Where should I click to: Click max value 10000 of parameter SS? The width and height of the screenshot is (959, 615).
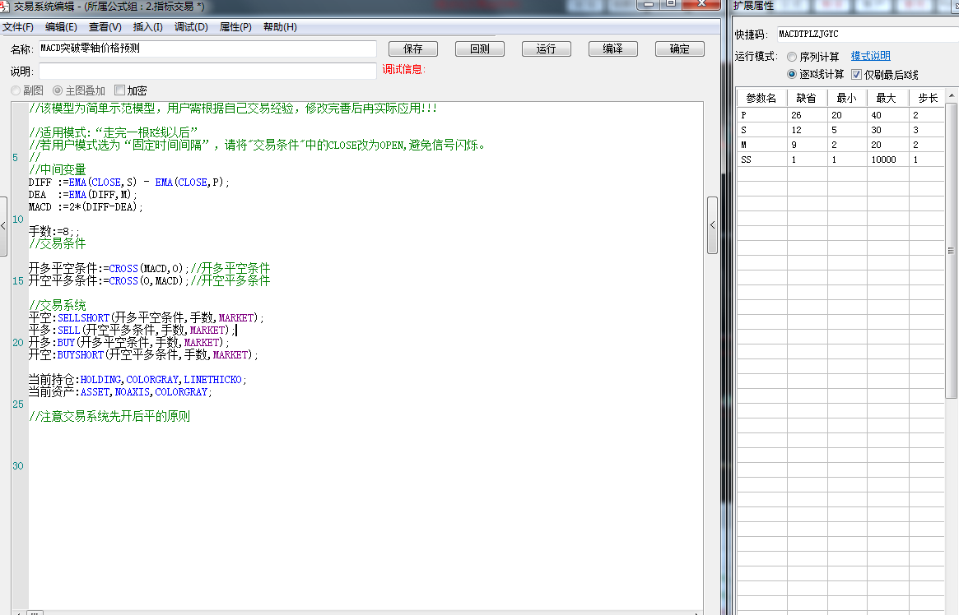pos(888,160)
